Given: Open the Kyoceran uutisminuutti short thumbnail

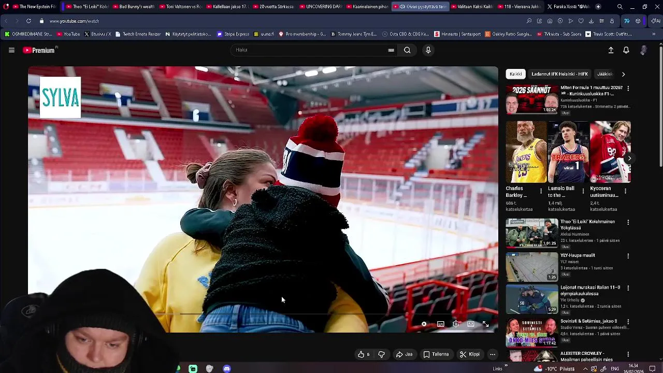Looking at the screenshot, I should (x=610, y=152).
